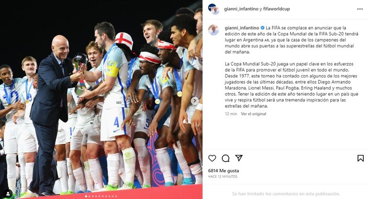This screenshot has height=199, width=368.
Task: Show tagged people icon on photo
Action: pyautogui.click(x=8, y=194)
